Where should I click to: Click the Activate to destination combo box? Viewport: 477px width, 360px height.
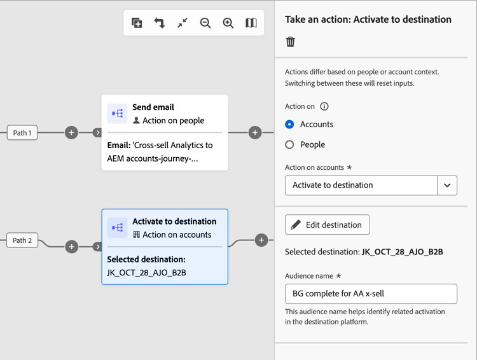pos(361,185)
